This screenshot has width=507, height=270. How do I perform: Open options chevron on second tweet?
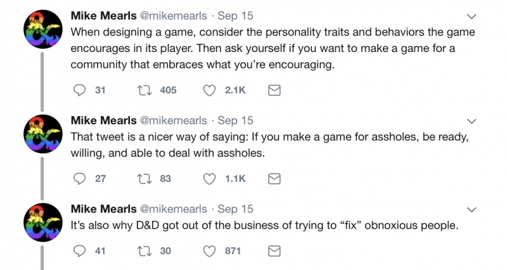pos(472,121)
